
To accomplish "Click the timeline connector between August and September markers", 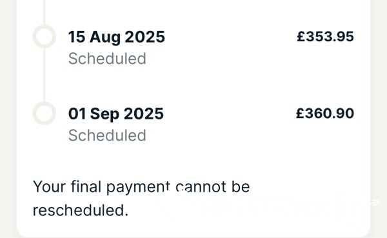I will point(45,75).
